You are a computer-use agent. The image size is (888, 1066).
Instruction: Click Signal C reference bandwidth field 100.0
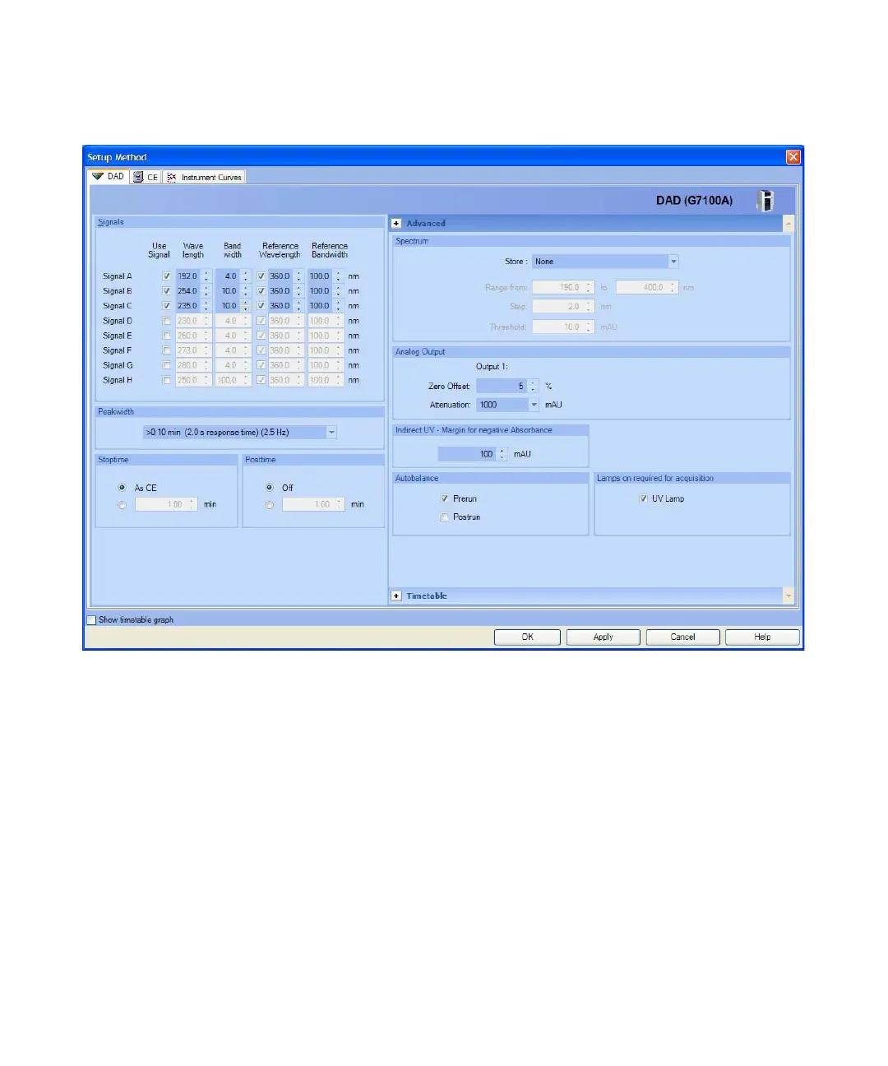[x=320, y=306]
